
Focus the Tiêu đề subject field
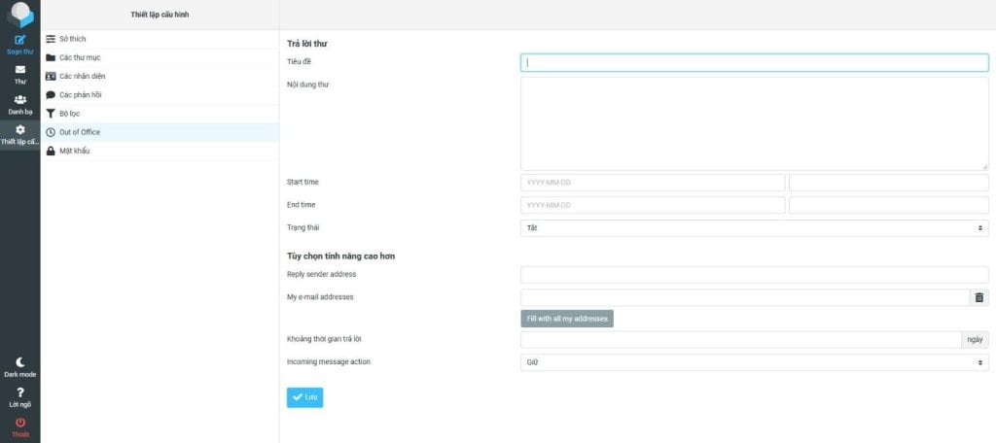(755, 63)
